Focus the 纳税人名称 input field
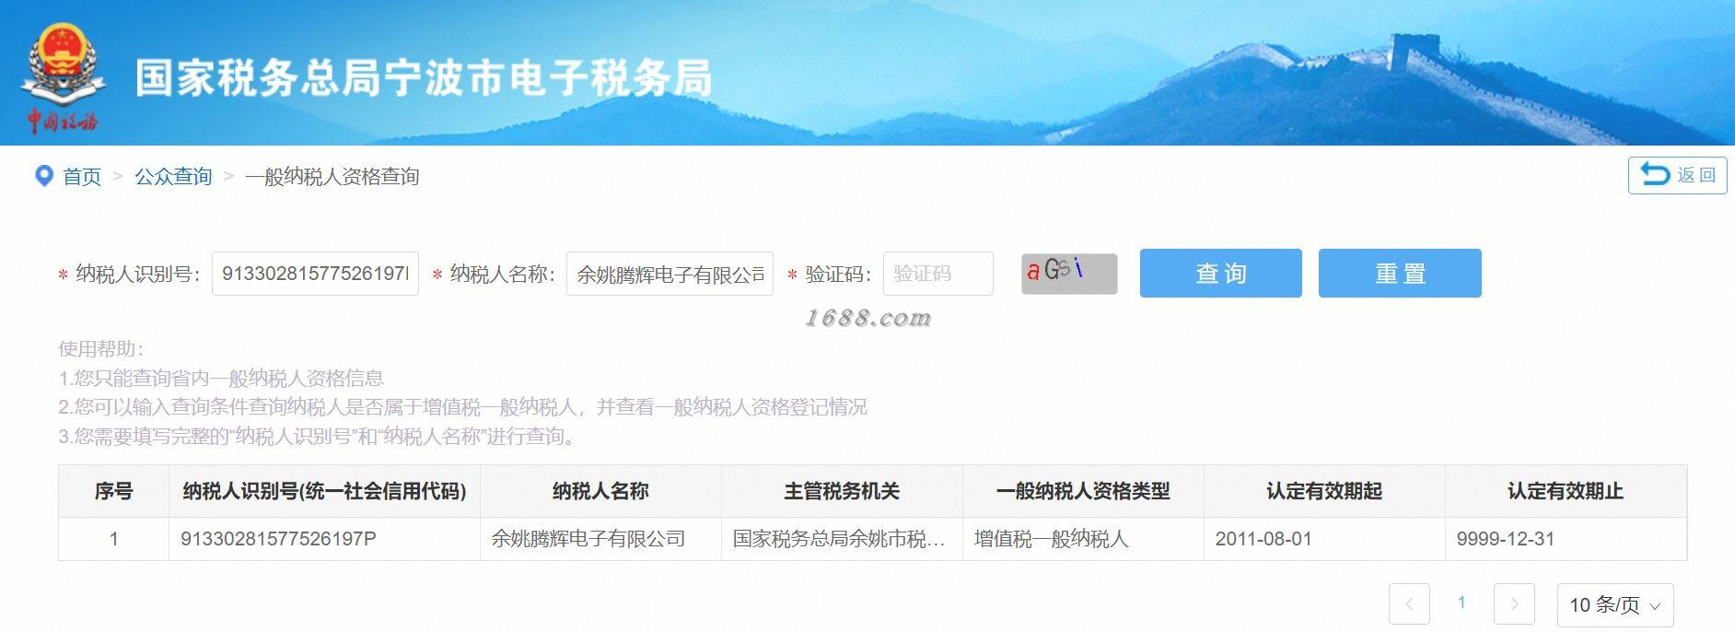The height and width of the screenshot is (632, 1735). point(670,274)
